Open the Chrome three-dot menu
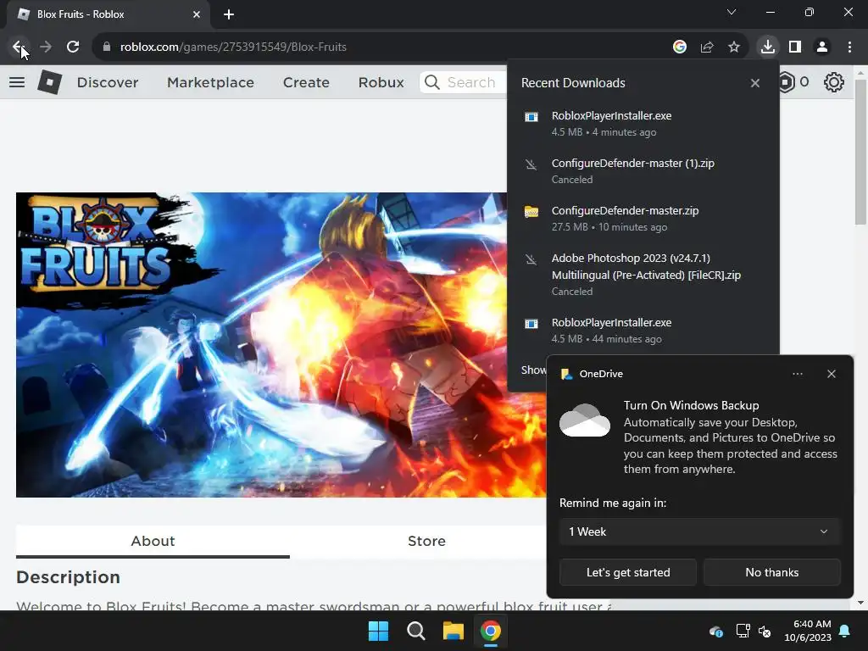Image resolution: width=868 pixels, height=651 pixels. point(849,47)
